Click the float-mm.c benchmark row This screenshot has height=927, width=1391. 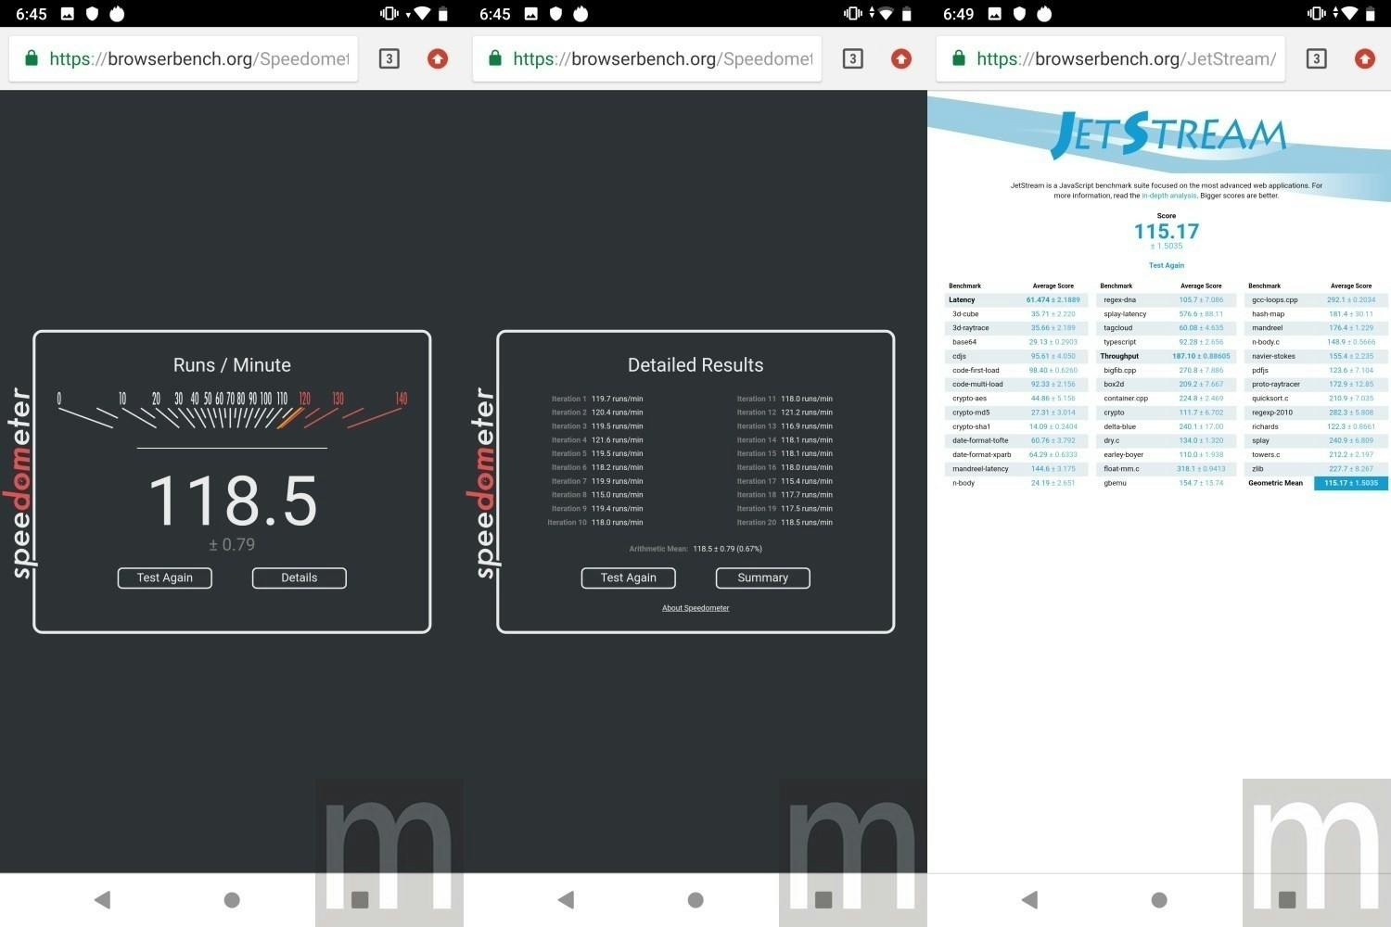tap(1166, 469)
